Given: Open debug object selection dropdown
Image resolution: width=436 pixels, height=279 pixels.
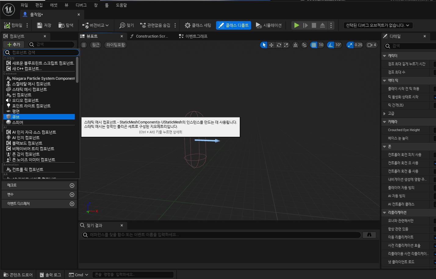Looking at the screenshot, I should [x=378, y=25].
